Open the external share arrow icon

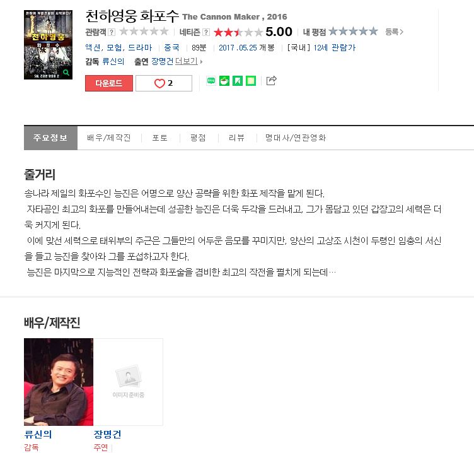pyautogui.click(x=271, y=81)
